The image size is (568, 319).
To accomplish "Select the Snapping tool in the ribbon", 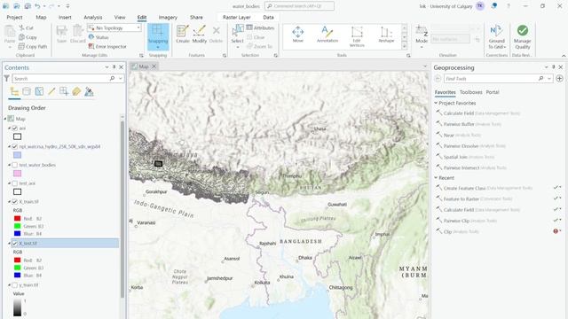I will (158, 36).
